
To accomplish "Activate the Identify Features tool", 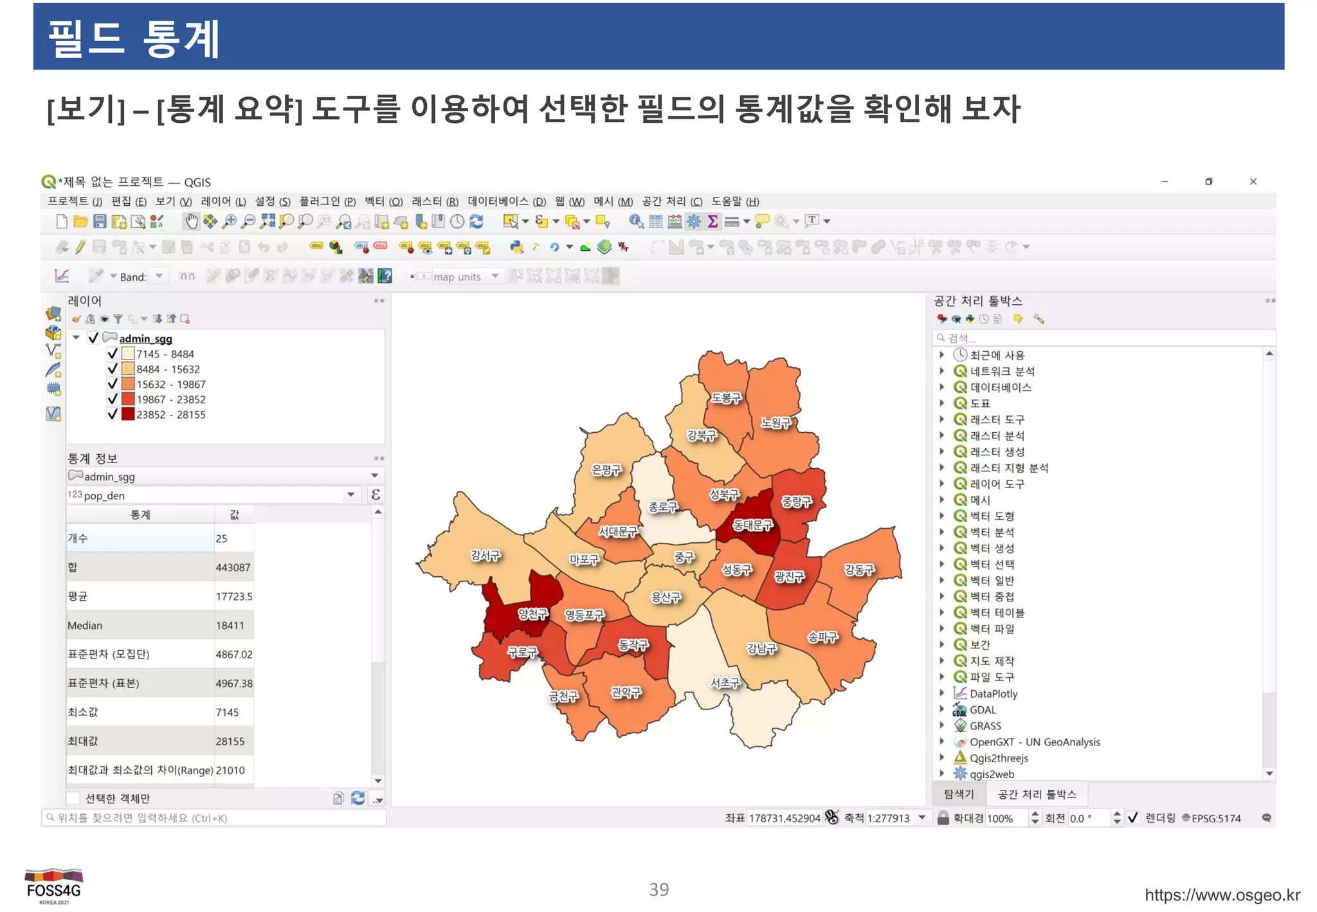I will click(636, 221).
